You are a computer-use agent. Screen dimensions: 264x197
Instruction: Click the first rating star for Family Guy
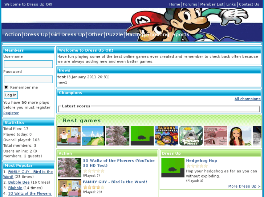[x=85, y=187]
